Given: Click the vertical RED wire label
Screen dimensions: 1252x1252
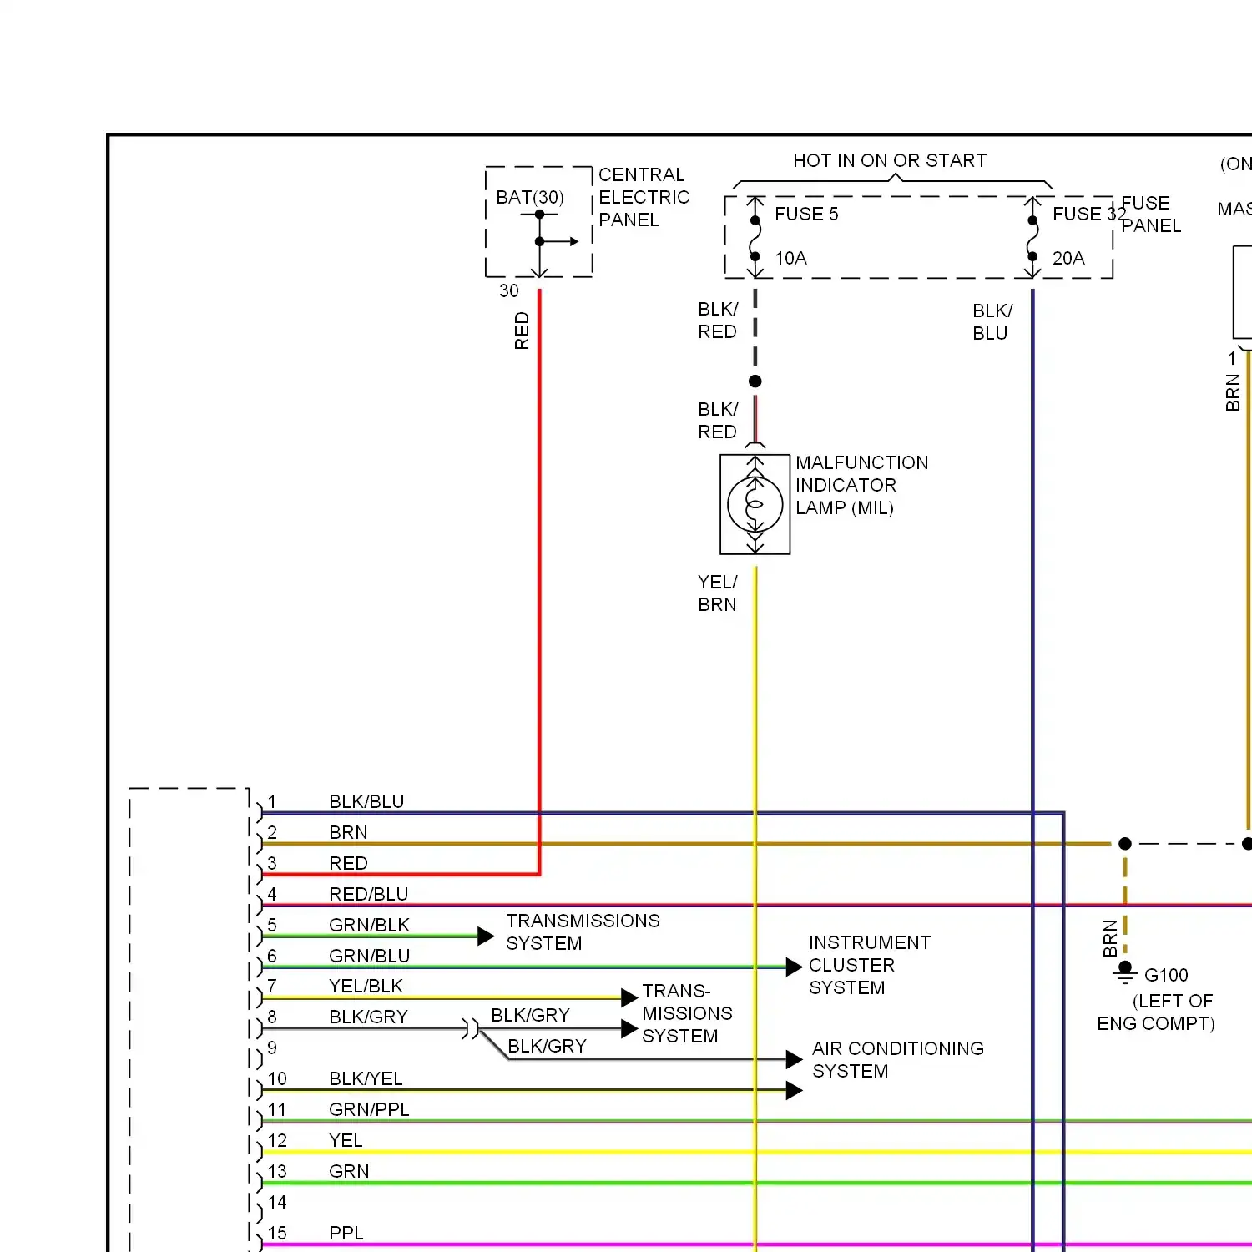Looking at the screenshot, I should point(522,331).
